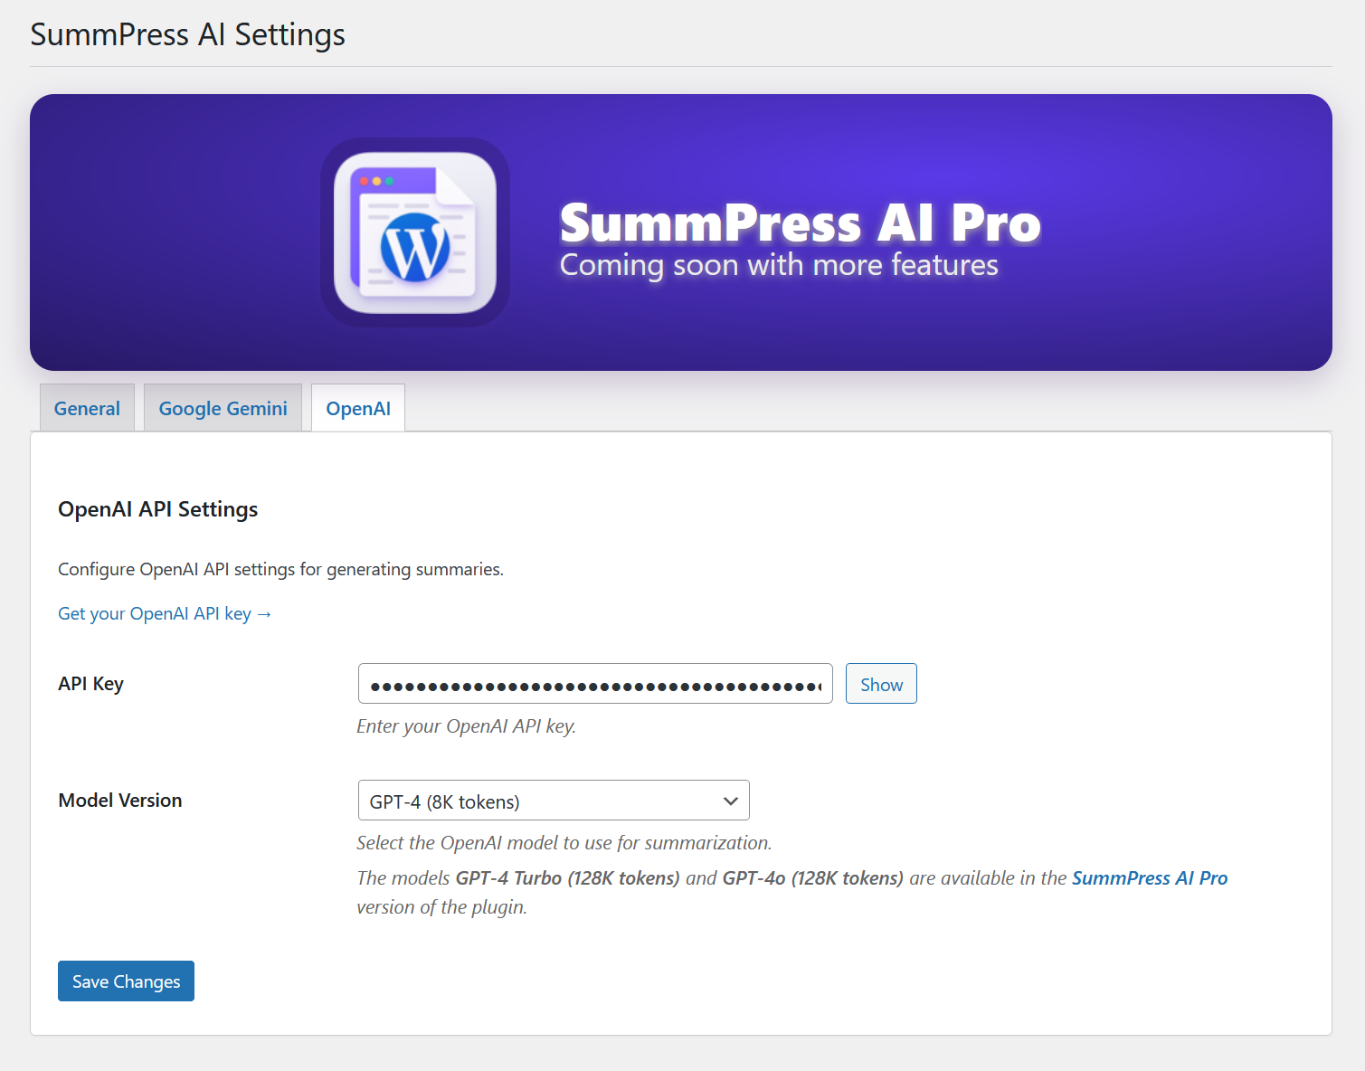Click into the API Key field
This screenshot has height=1071, width=1365.
coord(595,684)
